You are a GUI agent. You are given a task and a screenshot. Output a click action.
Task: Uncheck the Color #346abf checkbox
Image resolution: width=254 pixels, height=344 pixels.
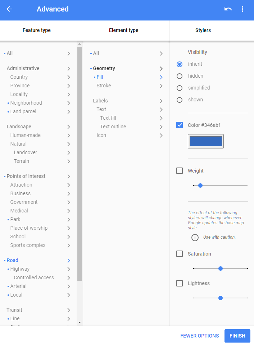tap(180, 125)
